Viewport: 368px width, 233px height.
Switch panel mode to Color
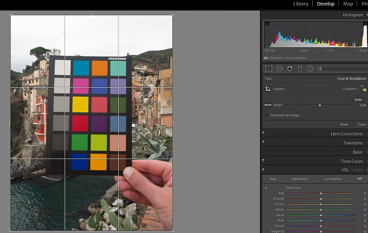[357, 170]
